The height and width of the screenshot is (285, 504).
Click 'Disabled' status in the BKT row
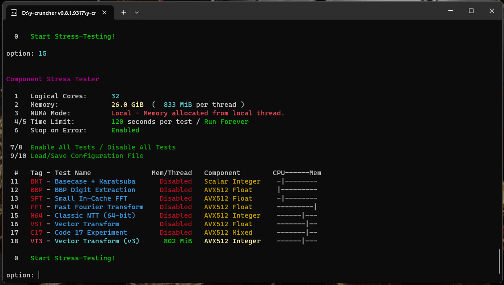click(x=176, y=181)
